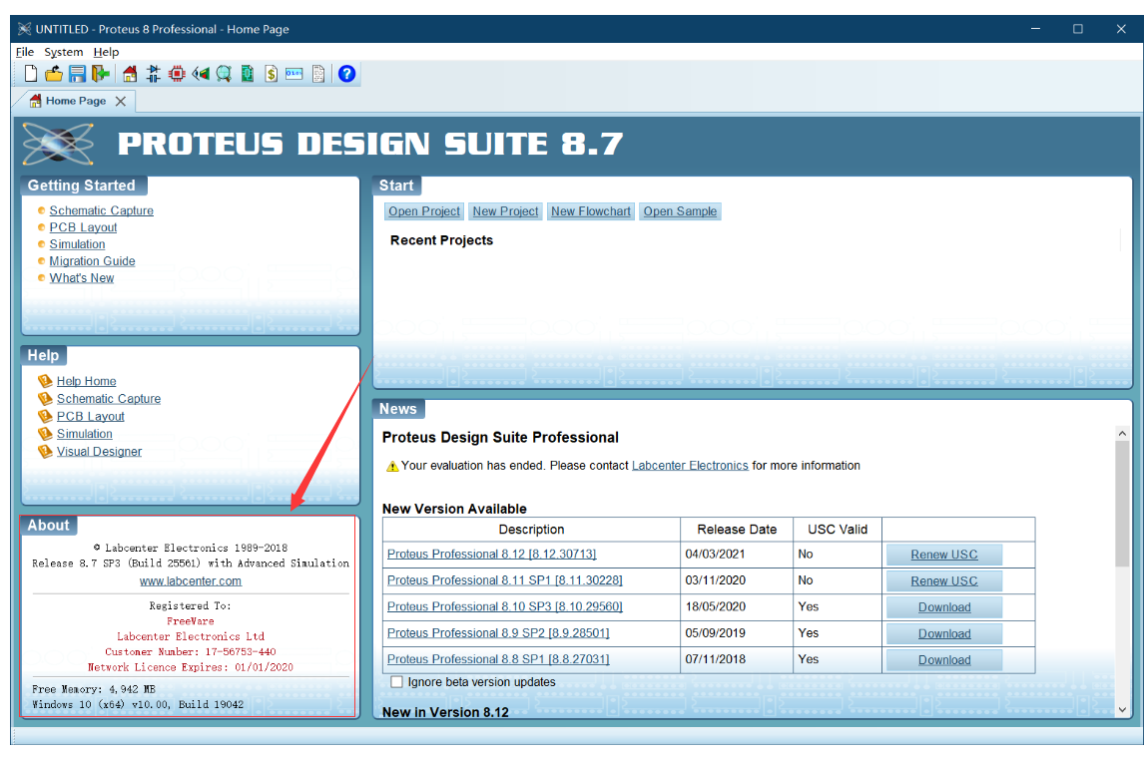Open PCB Layout via red chip icon
Viewport: 1148px width, 757px height.
pyautogui.click(x=177, y=74)
